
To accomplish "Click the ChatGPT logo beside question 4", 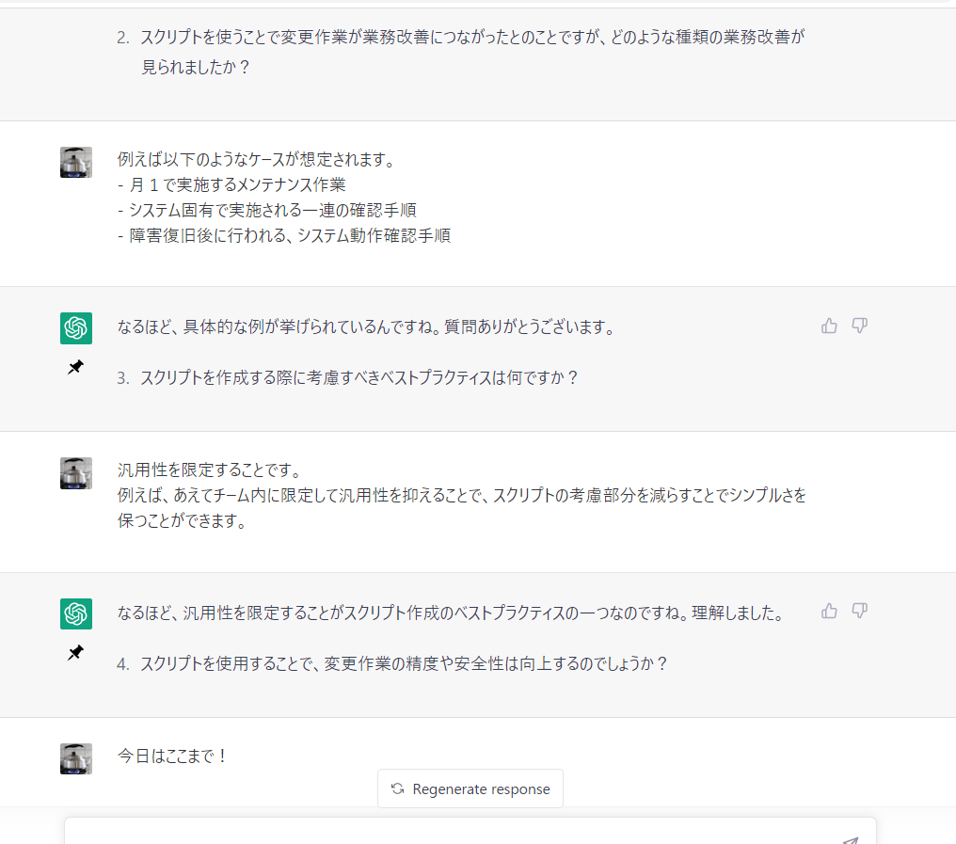I will point(76,613).
